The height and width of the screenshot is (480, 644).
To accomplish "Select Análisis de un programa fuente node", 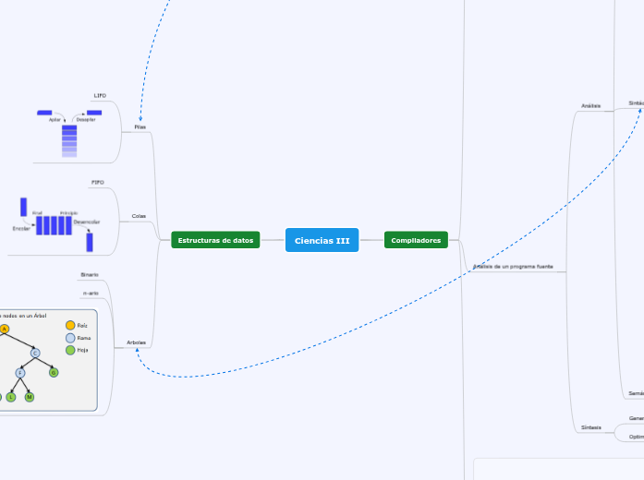I will click(x=513, y=266).
